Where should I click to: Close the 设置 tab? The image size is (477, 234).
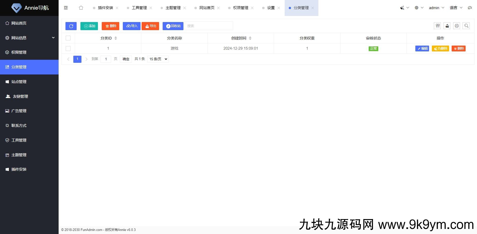pyautogui.click(x=279, y=8)
